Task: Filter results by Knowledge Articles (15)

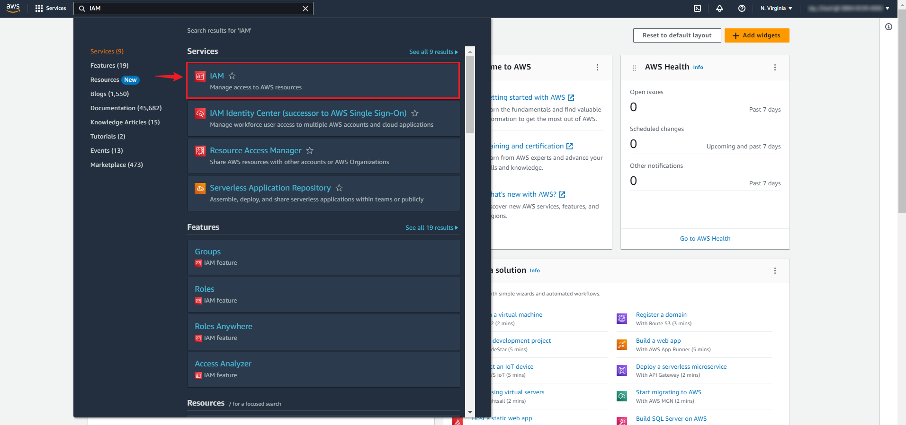Action: pos(125,122)
